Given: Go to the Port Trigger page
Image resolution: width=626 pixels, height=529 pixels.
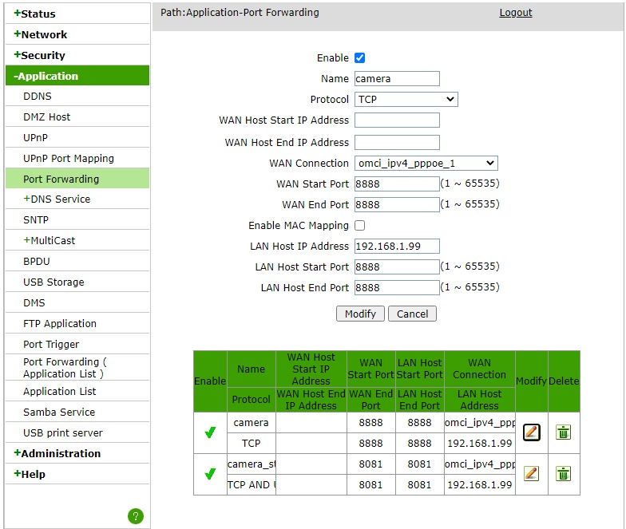Looking at the screenshot, I should click(x=77, y=345).
